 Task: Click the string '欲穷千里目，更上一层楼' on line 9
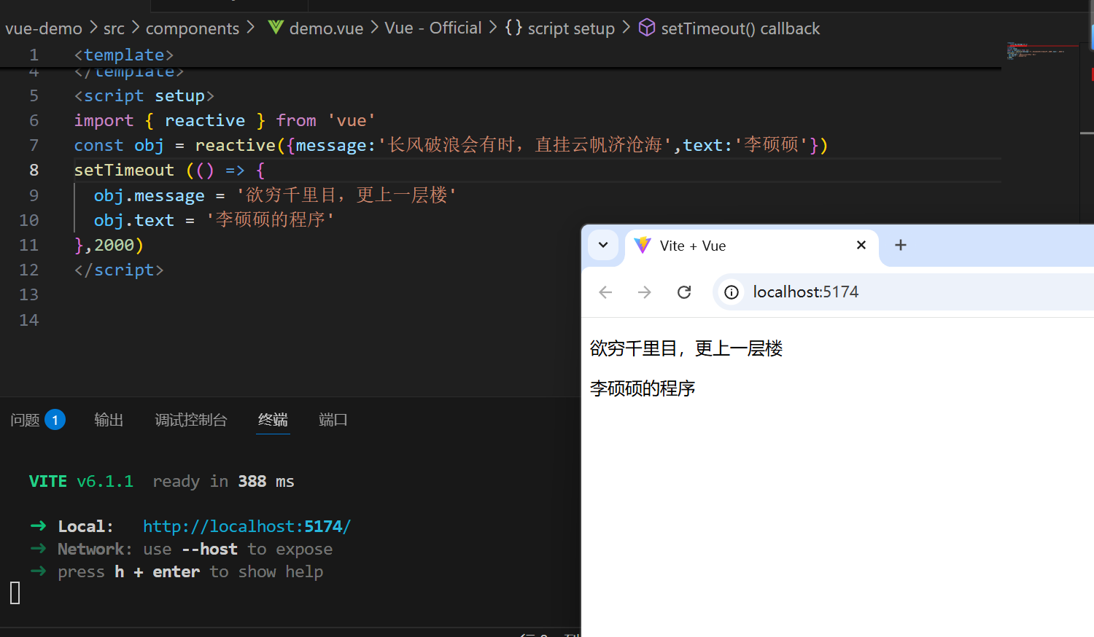(347, 195)
